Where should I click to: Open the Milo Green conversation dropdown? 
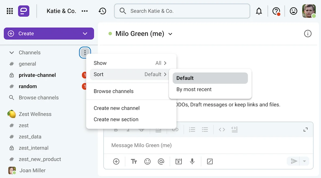[x=170, y=34]
